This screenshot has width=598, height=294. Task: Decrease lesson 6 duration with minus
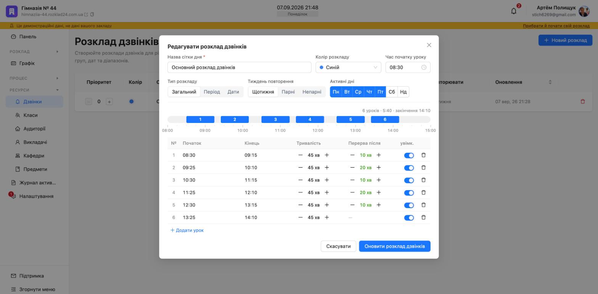[301, 217]
